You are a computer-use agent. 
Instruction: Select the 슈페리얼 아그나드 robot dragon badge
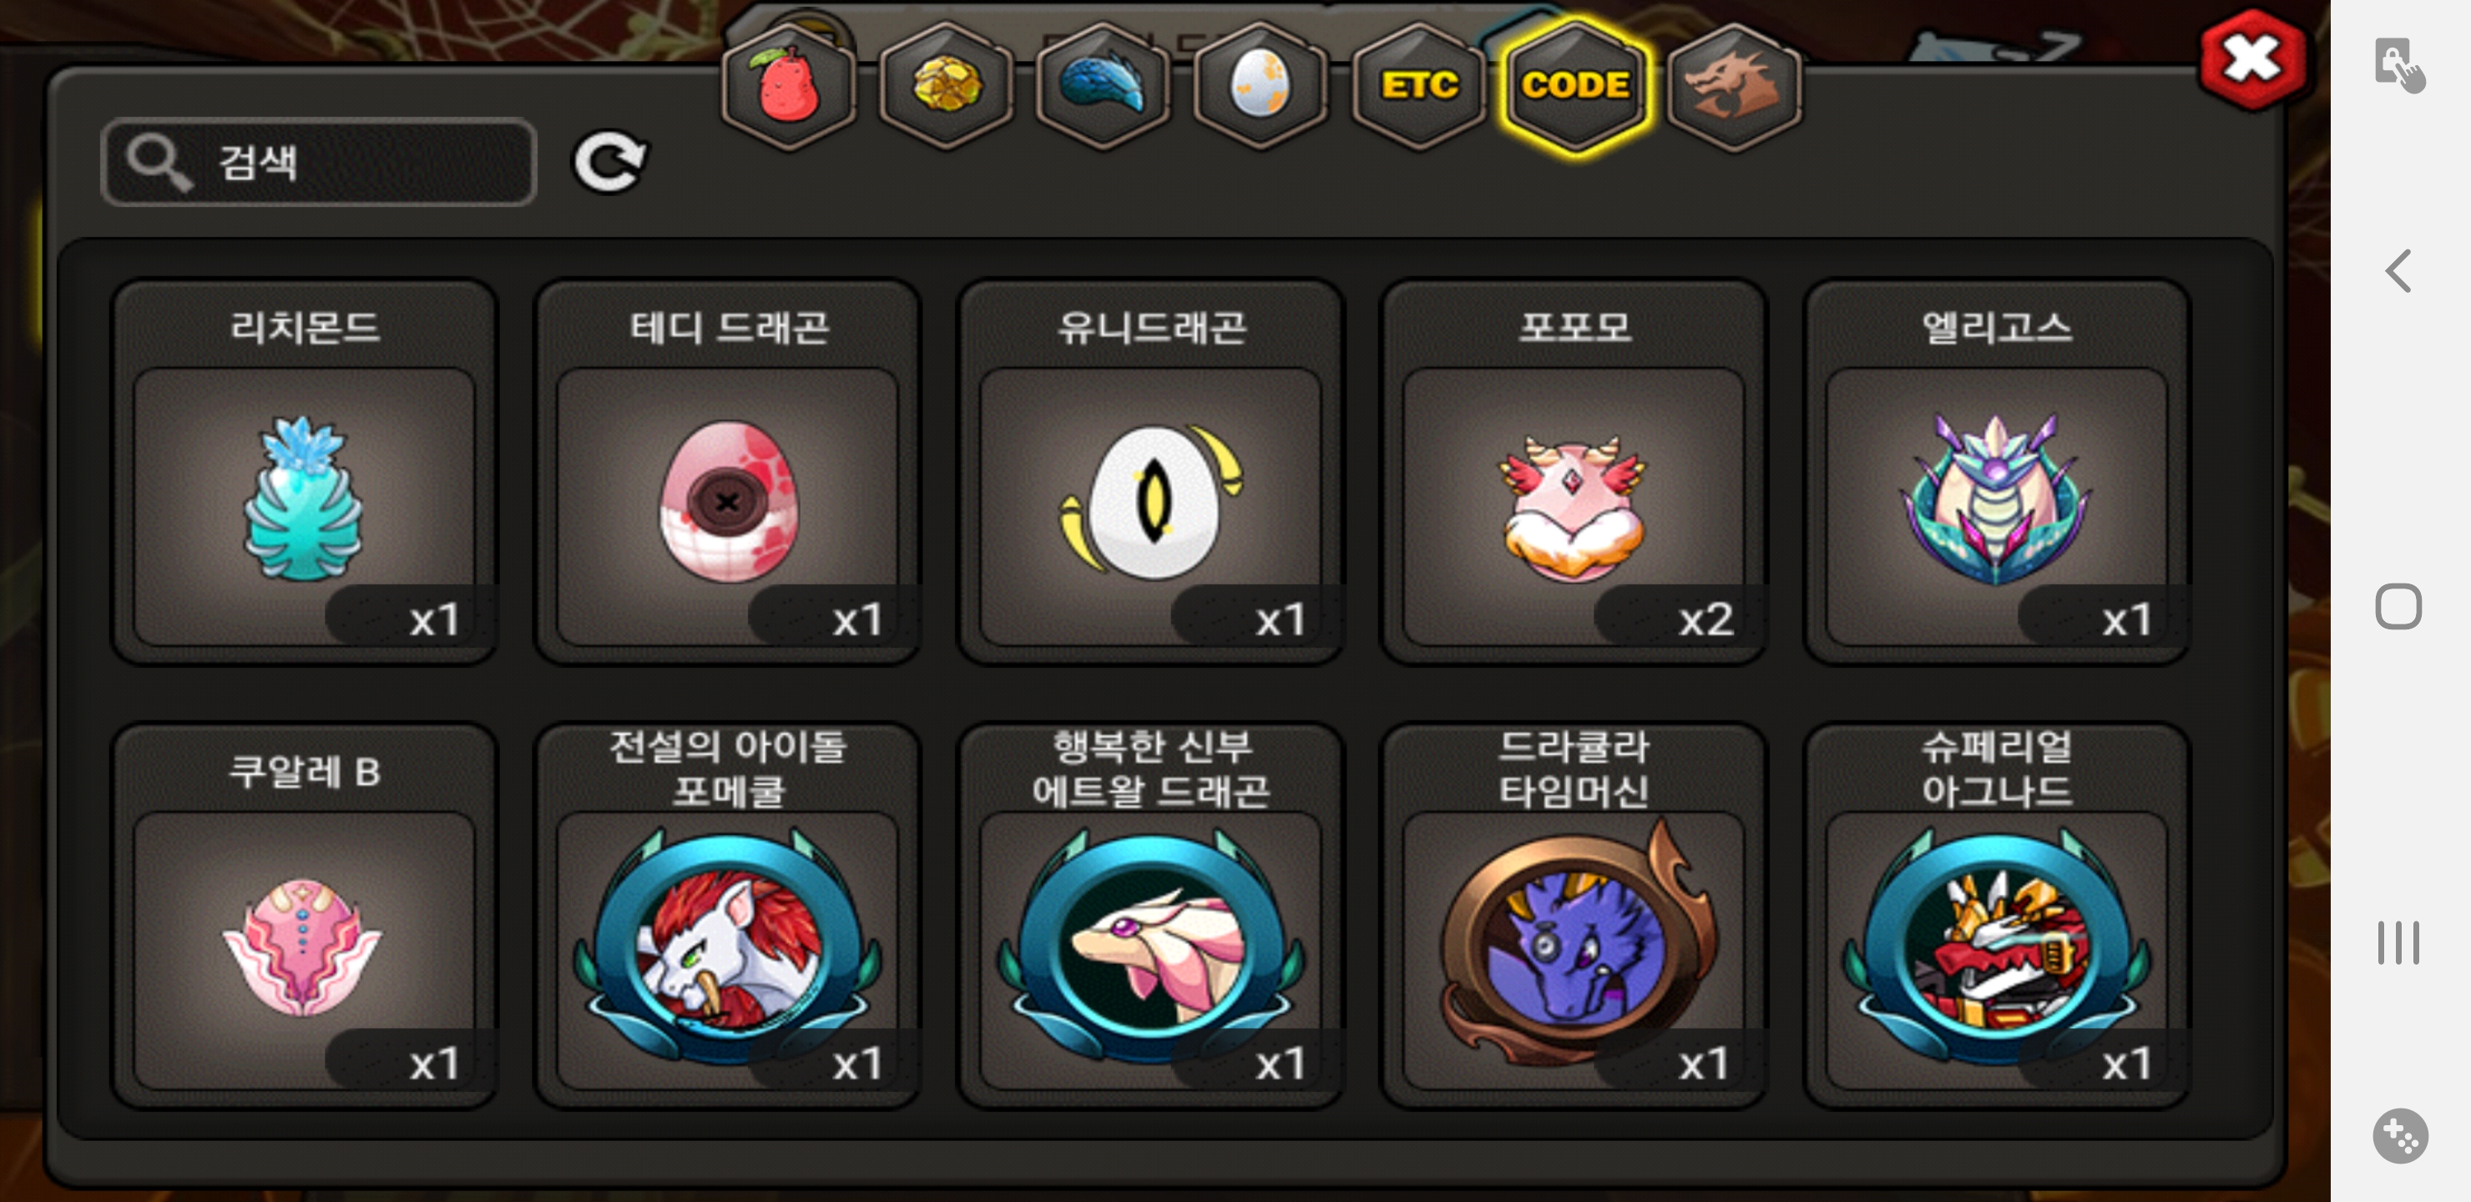click(x=1996, y=915)
